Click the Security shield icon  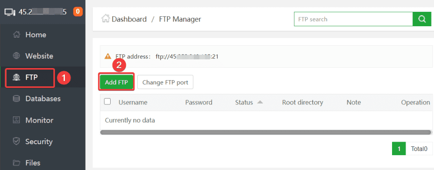click(17, 142)
